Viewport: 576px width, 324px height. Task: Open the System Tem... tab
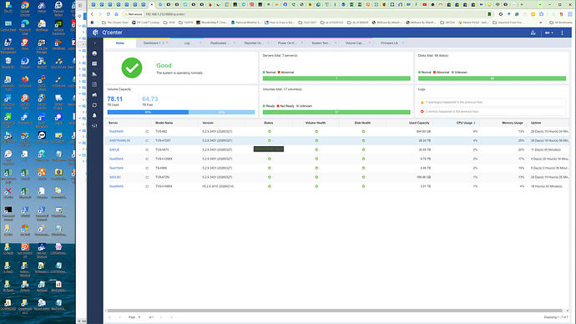tap(321, 43)
